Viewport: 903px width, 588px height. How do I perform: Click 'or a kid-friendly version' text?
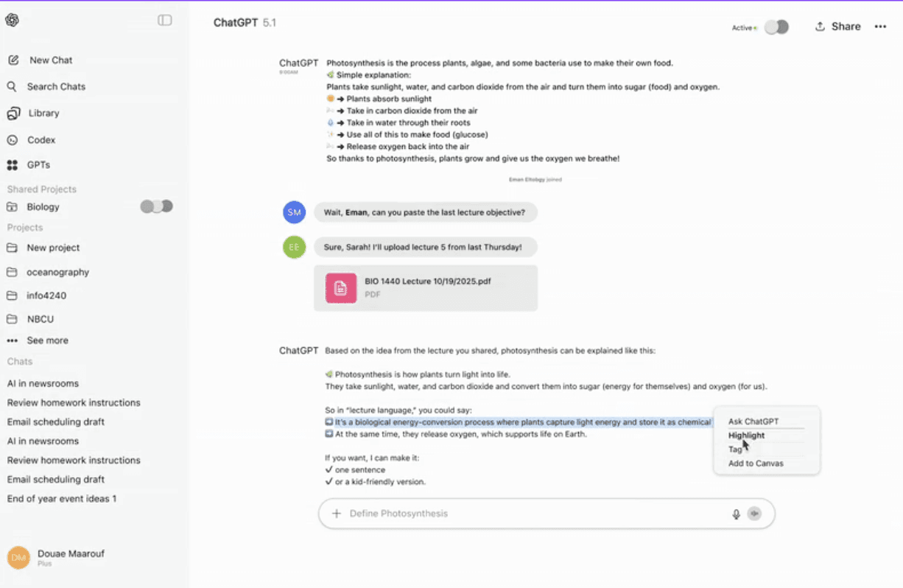(381, 482)
